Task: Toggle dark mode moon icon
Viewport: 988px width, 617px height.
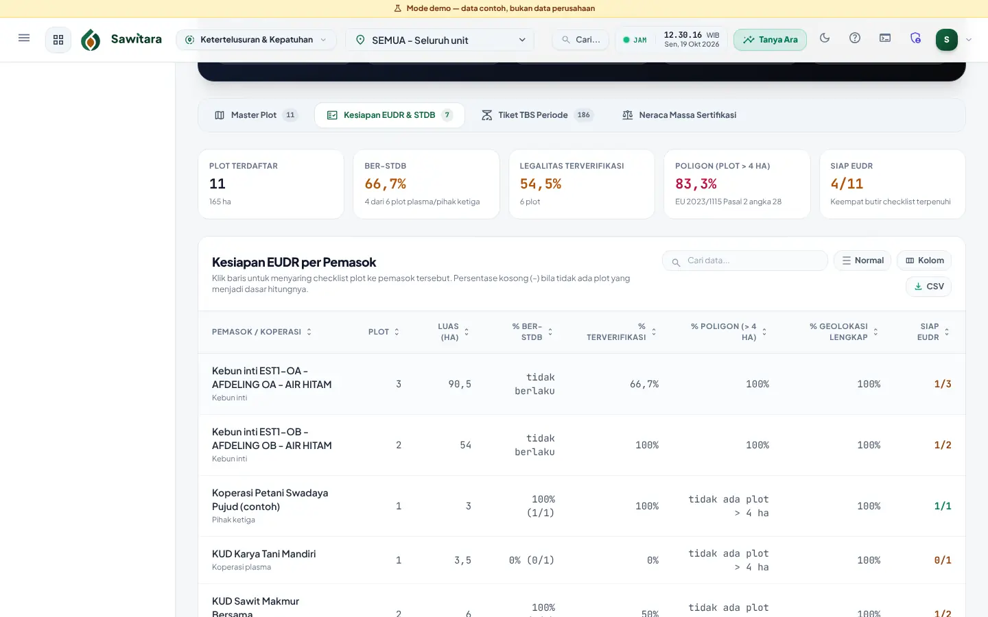Action: [825, 38]
